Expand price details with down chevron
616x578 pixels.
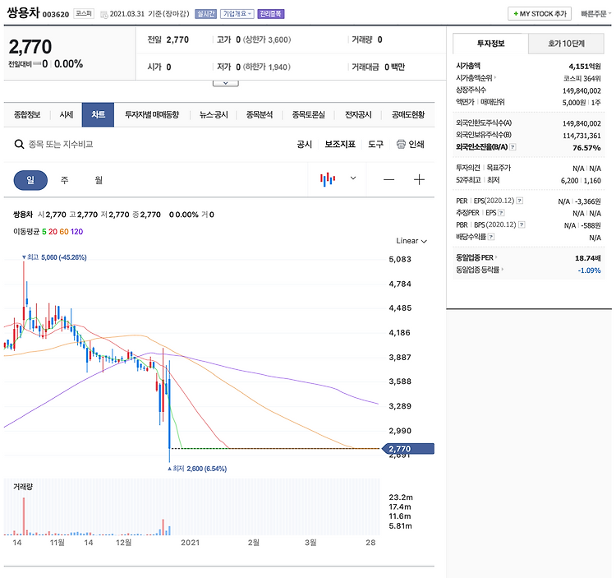(226, 83)
